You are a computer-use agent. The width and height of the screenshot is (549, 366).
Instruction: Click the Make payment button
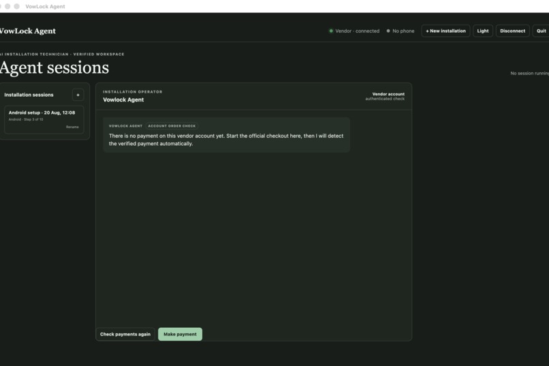tap(180, 334)
